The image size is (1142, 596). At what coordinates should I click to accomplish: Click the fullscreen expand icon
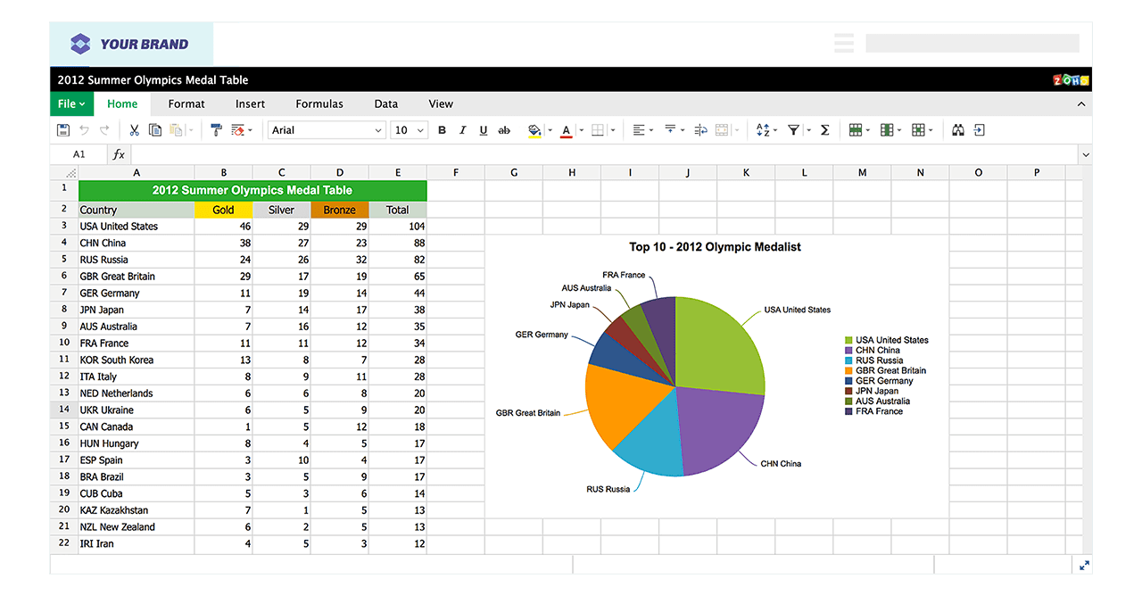pos(1084,565)
